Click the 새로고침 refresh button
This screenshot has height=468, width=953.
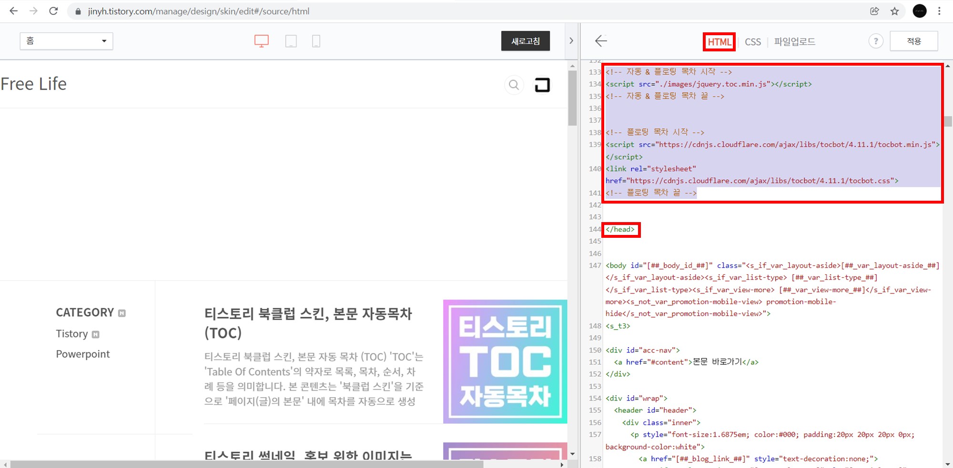click(x=525, y=41)
